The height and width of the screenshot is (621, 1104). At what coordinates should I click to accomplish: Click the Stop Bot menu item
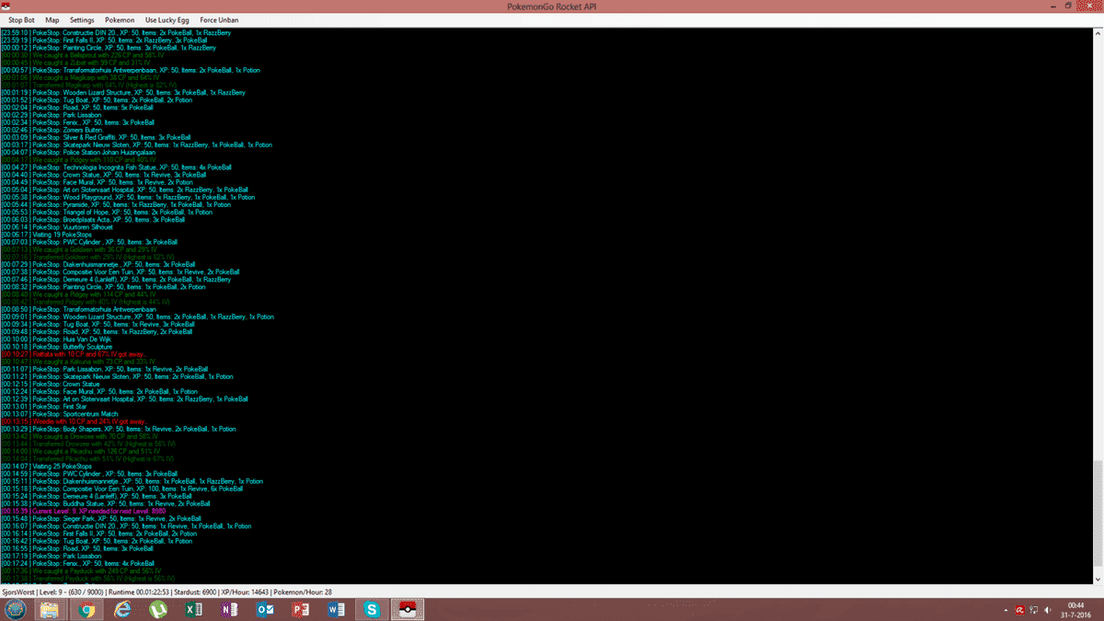click(x=22, y=19)
